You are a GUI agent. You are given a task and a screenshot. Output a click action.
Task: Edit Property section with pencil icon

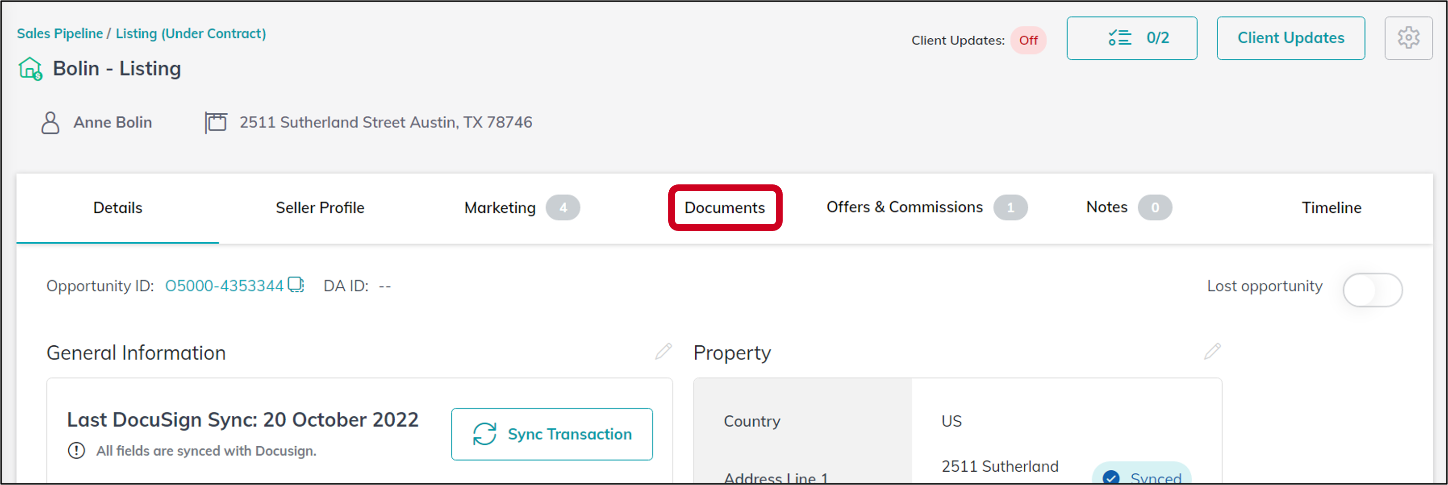1212,352
